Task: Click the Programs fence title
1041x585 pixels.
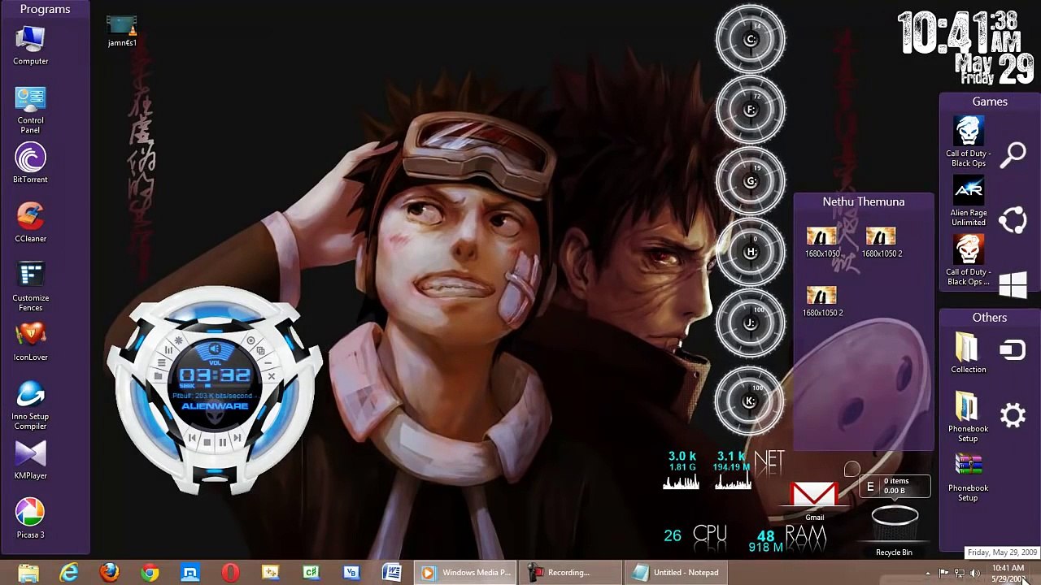Action: click(46, 9)
